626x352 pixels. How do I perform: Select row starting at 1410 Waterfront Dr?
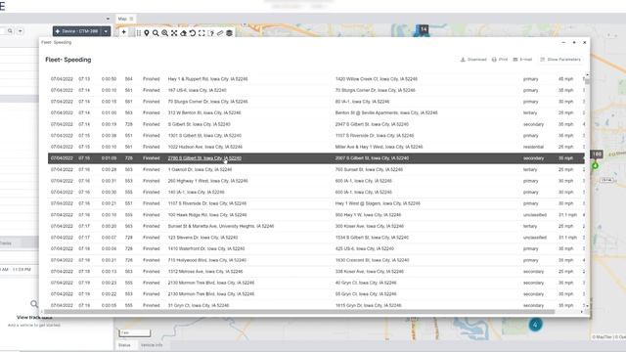tap(316, 249)
